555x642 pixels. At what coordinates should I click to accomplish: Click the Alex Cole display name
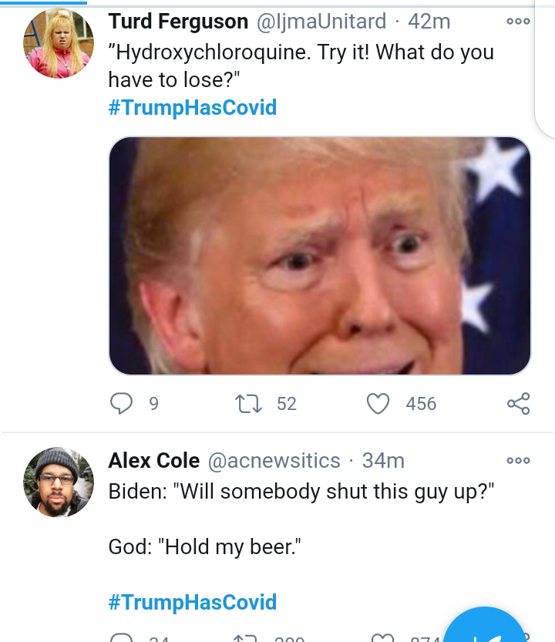[154, 461]
